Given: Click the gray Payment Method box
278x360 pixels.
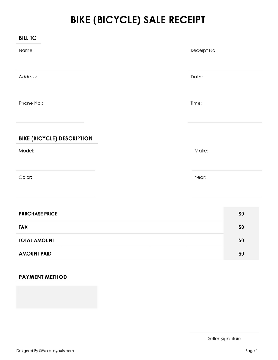Looking at the screenshot, I should click(57, 297).
